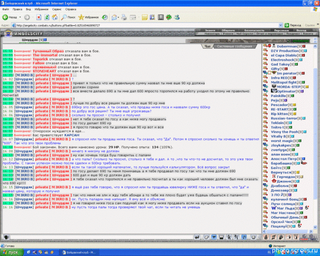Screen dimensions: 320x256
Task: Open the Анкета link
Action: tap(308, 34)
